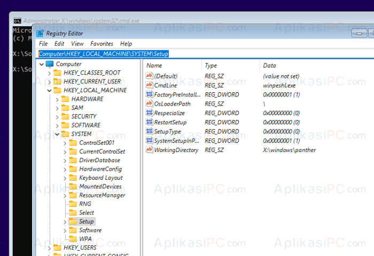Click the DriverDatabase folder icon
Image resolution: width=374 pixels, height=256 pixels.
coord(73,161)
